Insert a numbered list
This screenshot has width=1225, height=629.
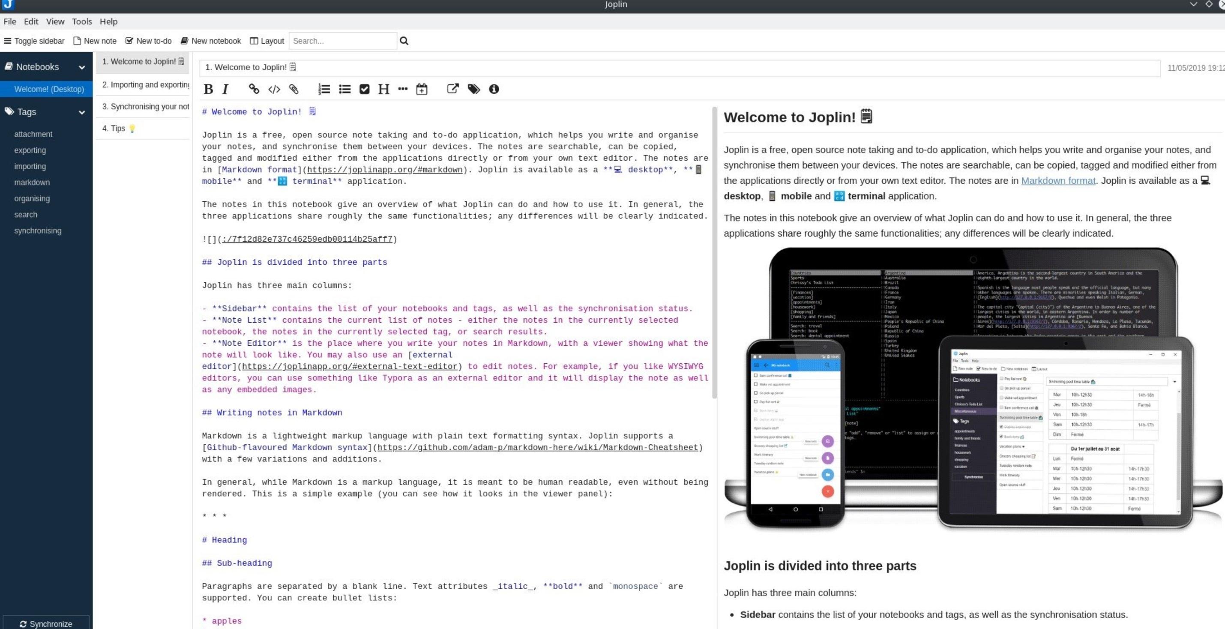click(x=324, y=90)
